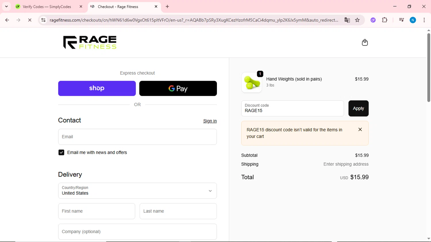
Task: Click the Express checkout heading
Action: click(x=137, y=73)
